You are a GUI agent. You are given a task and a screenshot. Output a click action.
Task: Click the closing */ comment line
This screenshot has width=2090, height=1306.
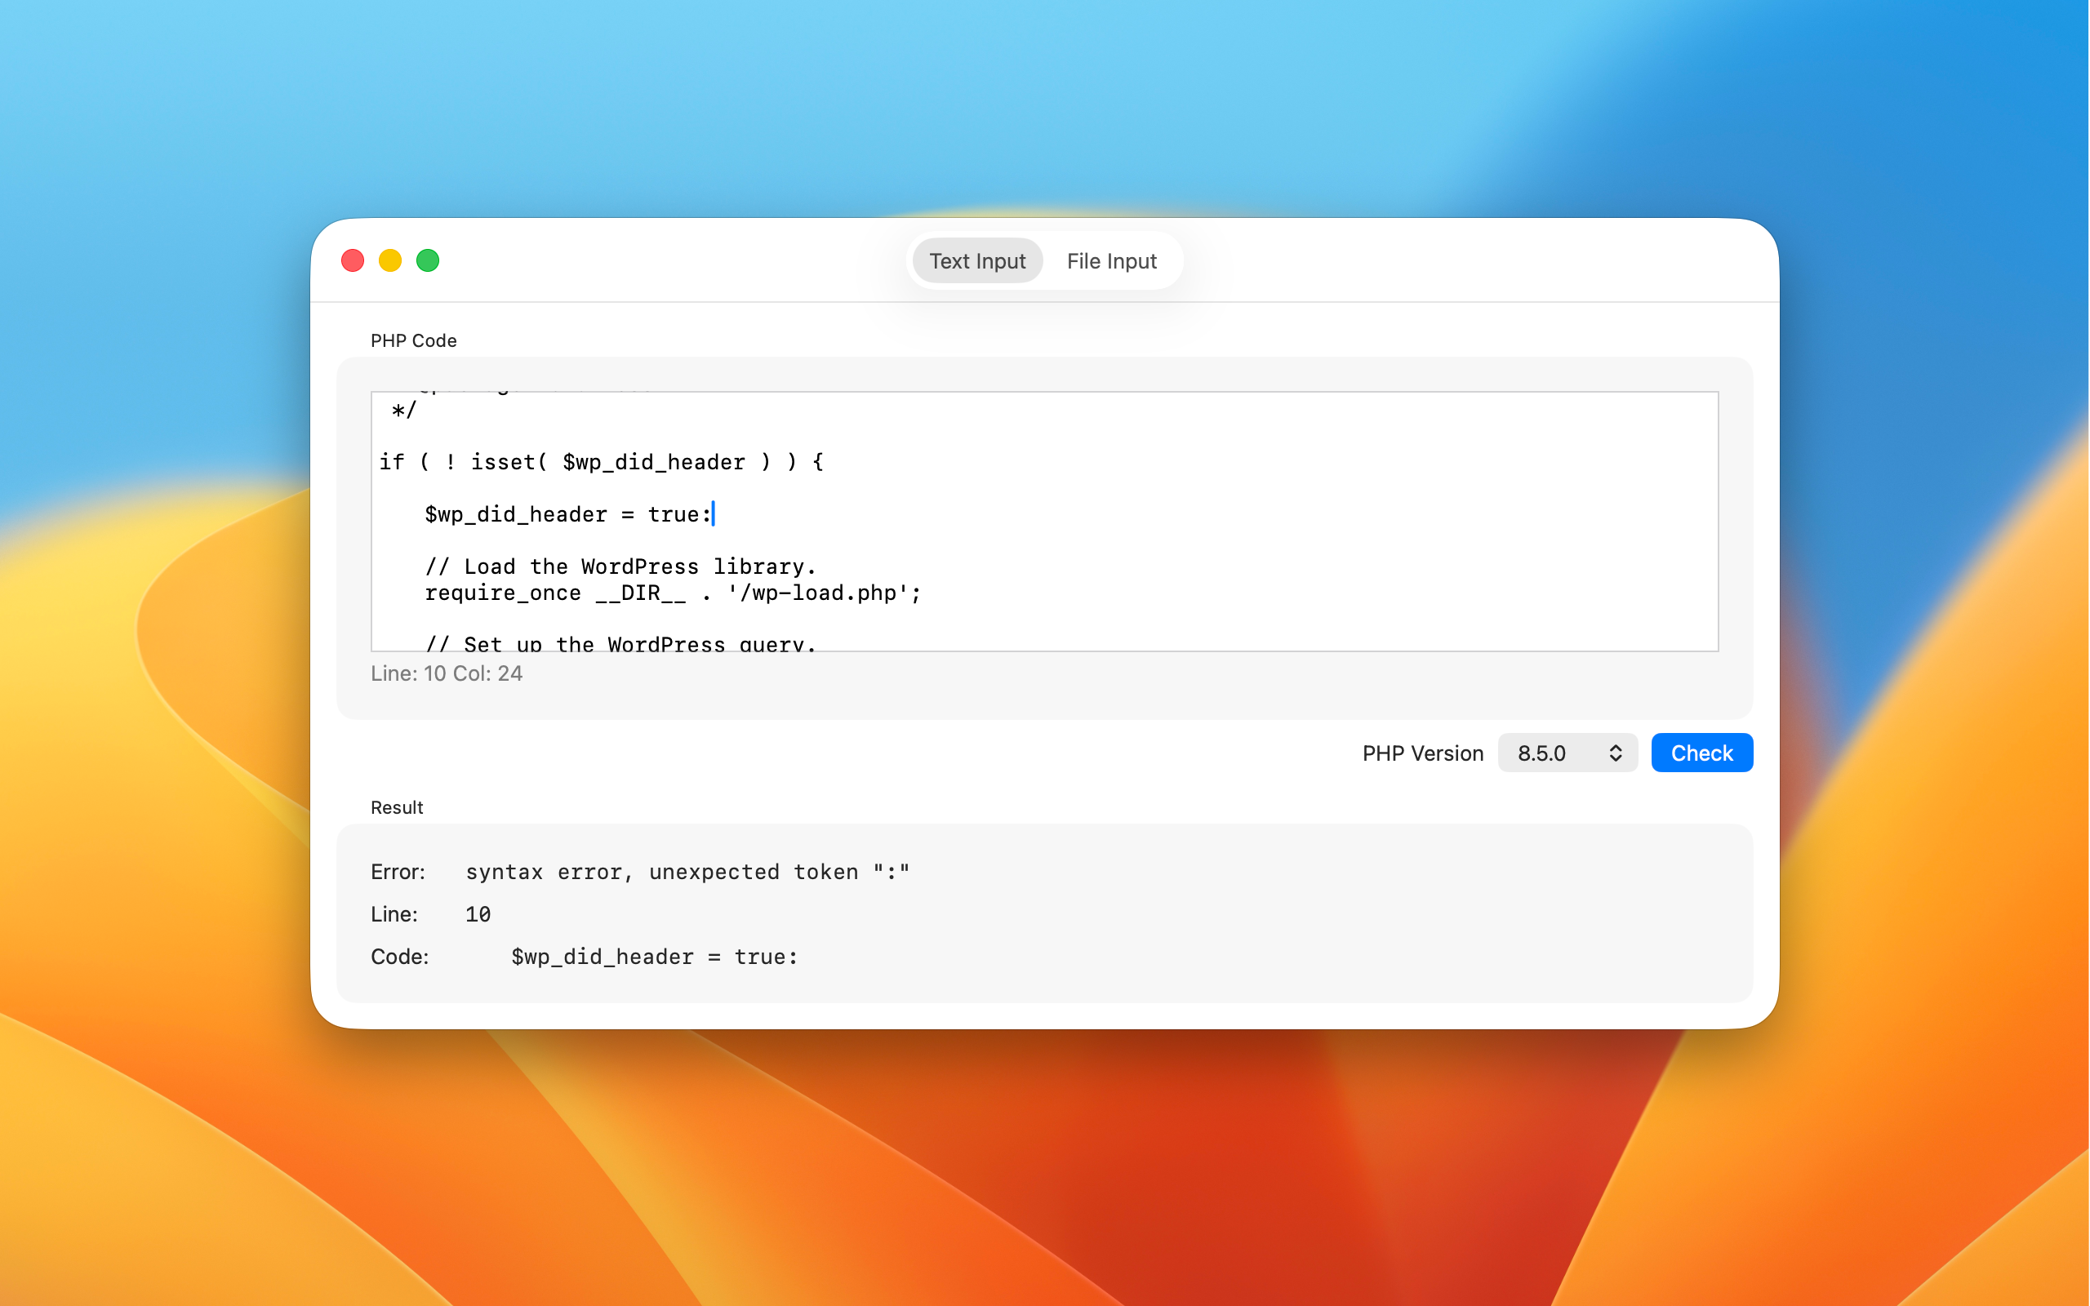pos(402,411)
